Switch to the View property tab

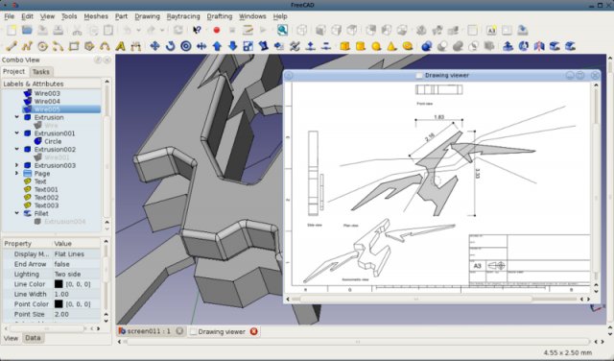point(11,338)
